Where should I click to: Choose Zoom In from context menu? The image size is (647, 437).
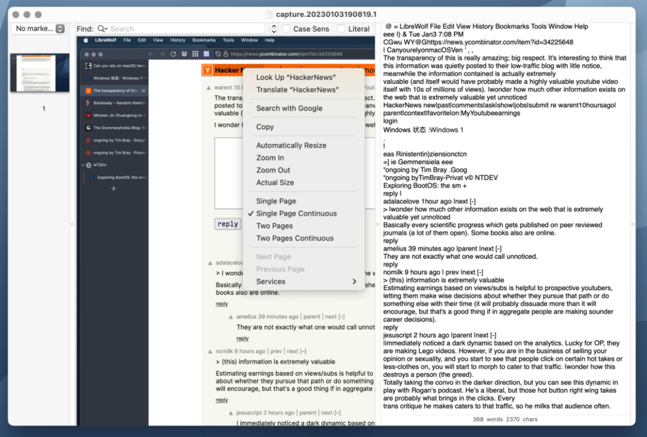(270, 158)
